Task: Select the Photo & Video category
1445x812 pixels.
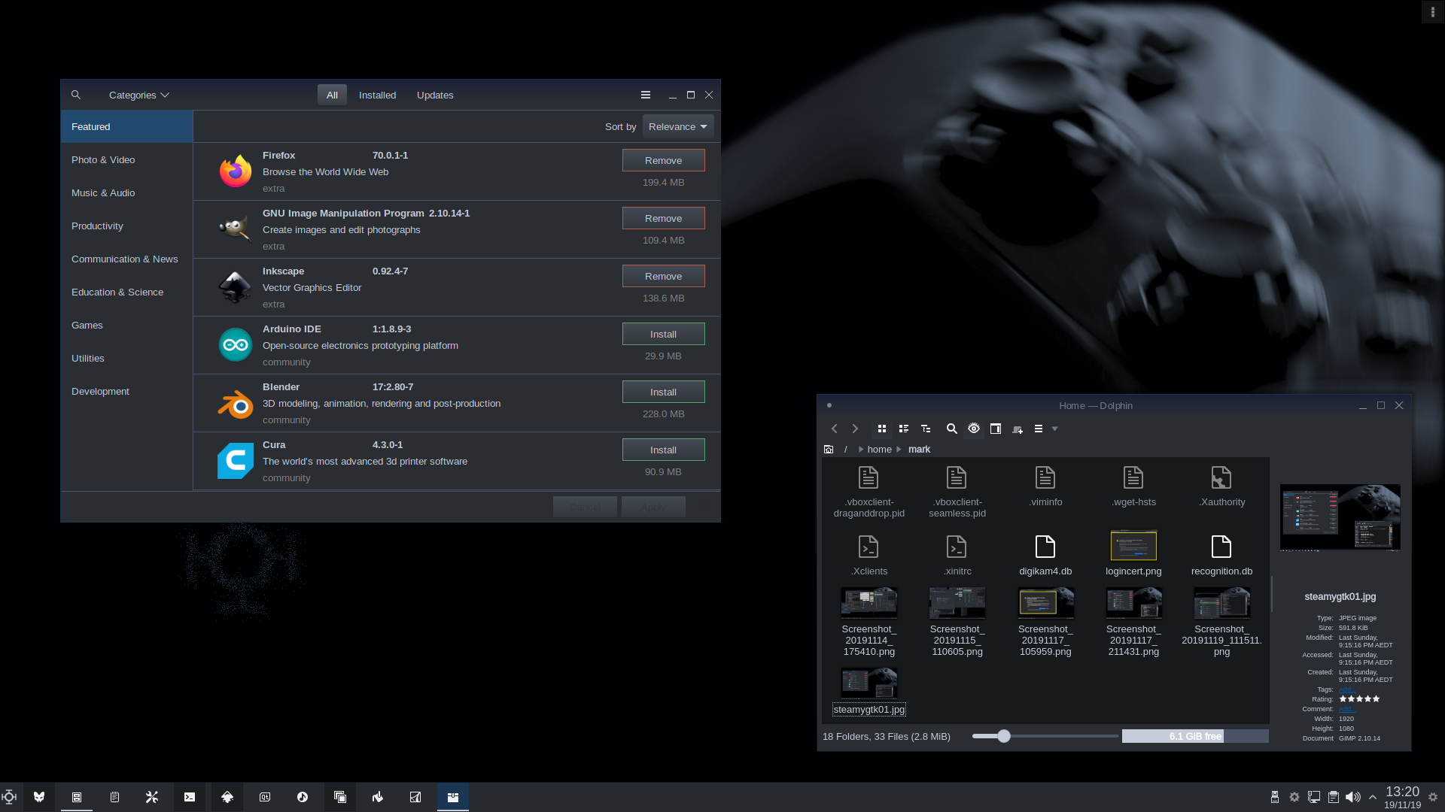Action: (126, 159)
